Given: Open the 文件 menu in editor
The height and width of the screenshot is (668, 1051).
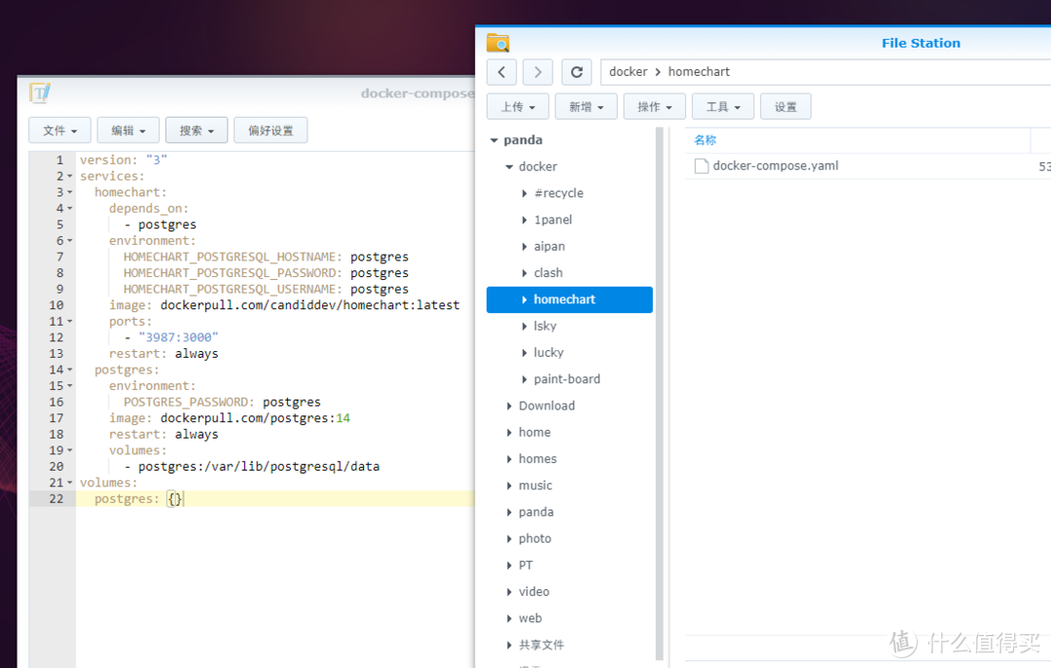Looking at the screenshot, I should 59,130.
